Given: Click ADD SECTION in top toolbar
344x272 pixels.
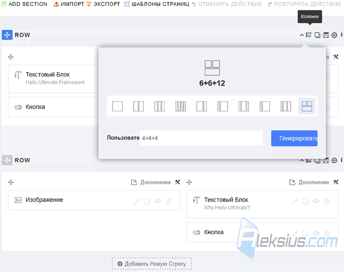Looking at the screenshot, I should click(25, 4).
